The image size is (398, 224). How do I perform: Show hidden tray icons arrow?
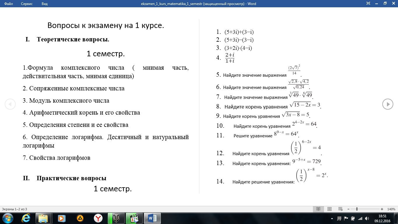[x=332, y=218]
